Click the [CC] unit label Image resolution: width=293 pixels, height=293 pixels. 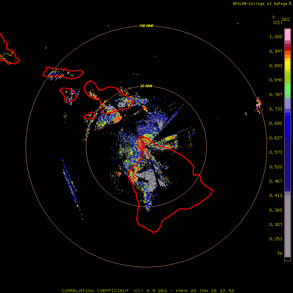(278, 22)
